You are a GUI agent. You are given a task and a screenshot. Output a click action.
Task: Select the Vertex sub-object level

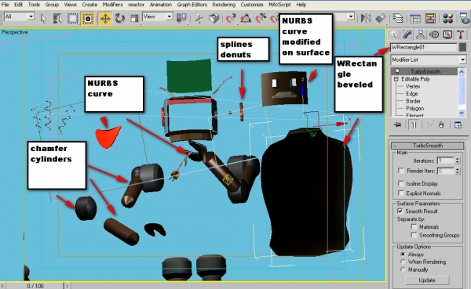point(413,86)
